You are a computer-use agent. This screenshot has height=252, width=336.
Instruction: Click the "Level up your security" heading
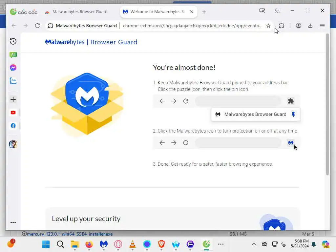(86, 219)
